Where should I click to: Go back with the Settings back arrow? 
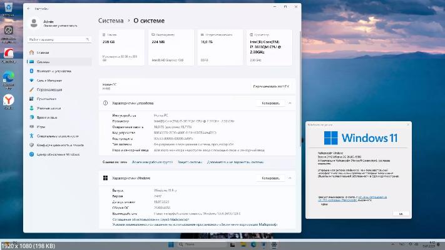(x=29, y=9)
